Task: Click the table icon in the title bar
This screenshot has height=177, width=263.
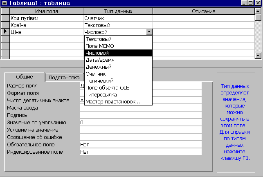Action: click(x=4, y=3)
